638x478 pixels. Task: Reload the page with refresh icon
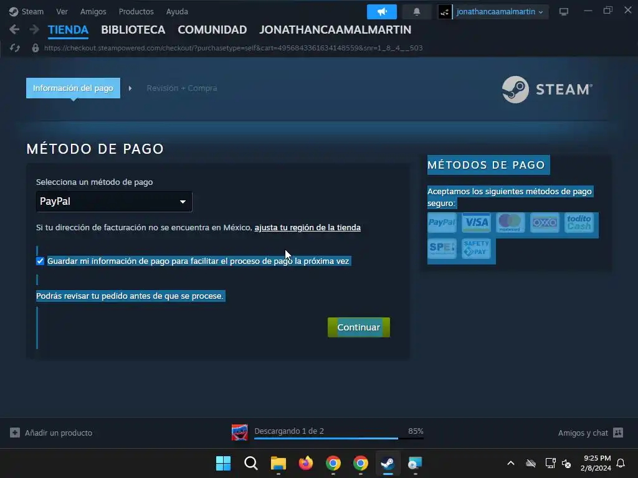pyautogui.click(x=15, y=48)
